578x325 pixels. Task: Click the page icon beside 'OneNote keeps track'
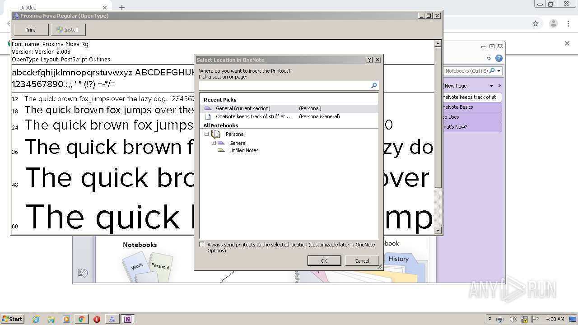(208, 116)
